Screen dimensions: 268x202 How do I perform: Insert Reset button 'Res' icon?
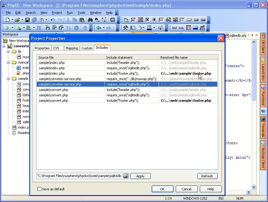(x=203, y=20)
